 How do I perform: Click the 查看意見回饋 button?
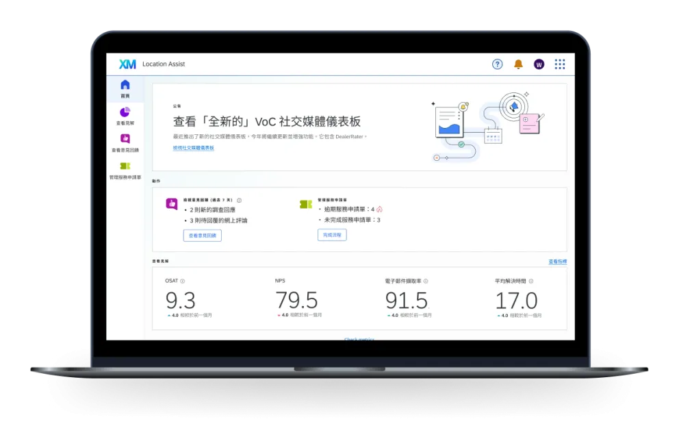(x=202, y=235)
